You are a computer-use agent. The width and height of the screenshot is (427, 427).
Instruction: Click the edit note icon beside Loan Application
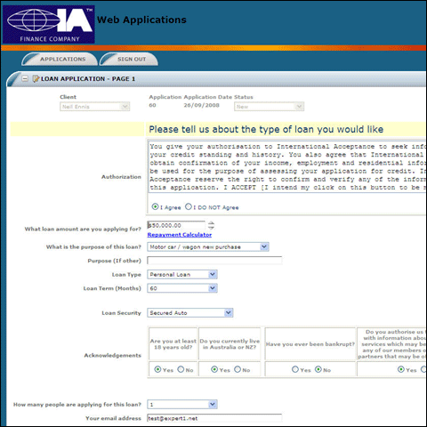pos(36,78)
